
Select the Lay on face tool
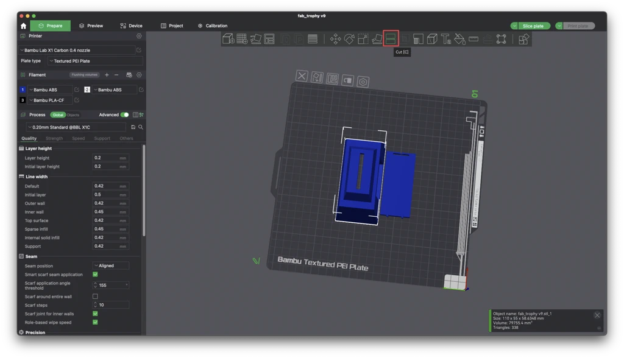pos(377,38)
